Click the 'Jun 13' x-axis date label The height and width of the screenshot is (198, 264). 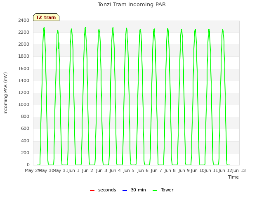click(x=239, y=170)
